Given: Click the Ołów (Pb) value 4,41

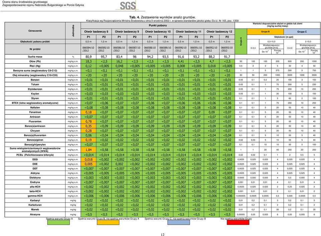Looking at the screenshot, I should click(181, 61).
